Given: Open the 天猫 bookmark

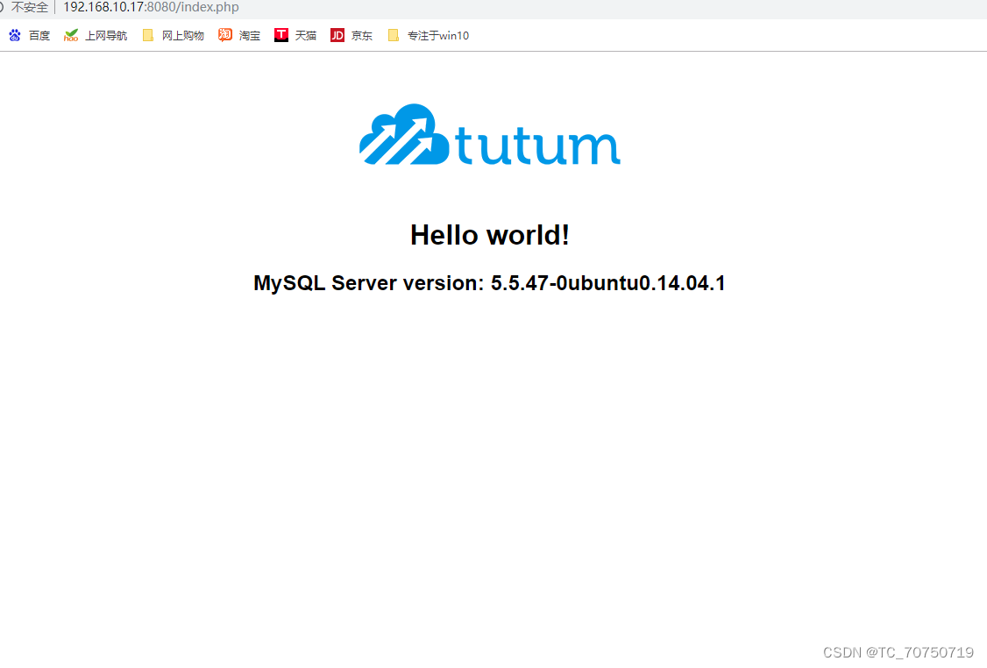Looking at the screenshot, I should (295, 36).
